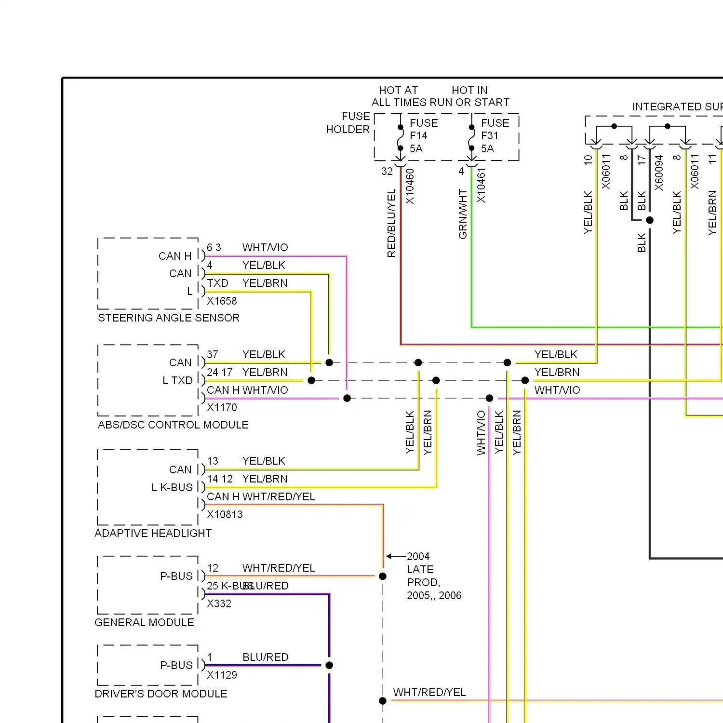
Task: Click connector label X1129
Action: point(222,675)
